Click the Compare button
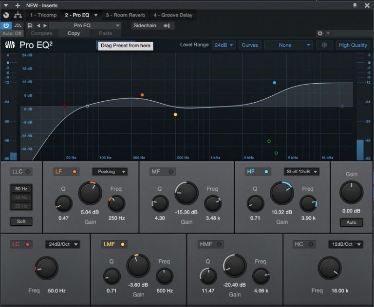374x307 pixels. (x=41, y=34)
